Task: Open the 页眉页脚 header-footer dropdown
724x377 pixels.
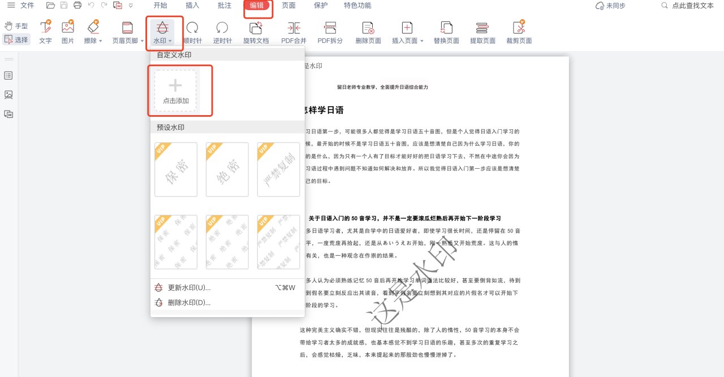Action: tap(142, 41)
